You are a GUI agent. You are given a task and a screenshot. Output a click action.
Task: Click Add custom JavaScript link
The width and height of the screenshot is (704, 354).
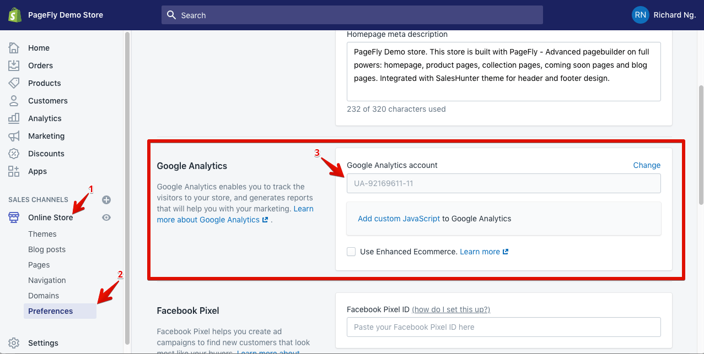(399, 219)
